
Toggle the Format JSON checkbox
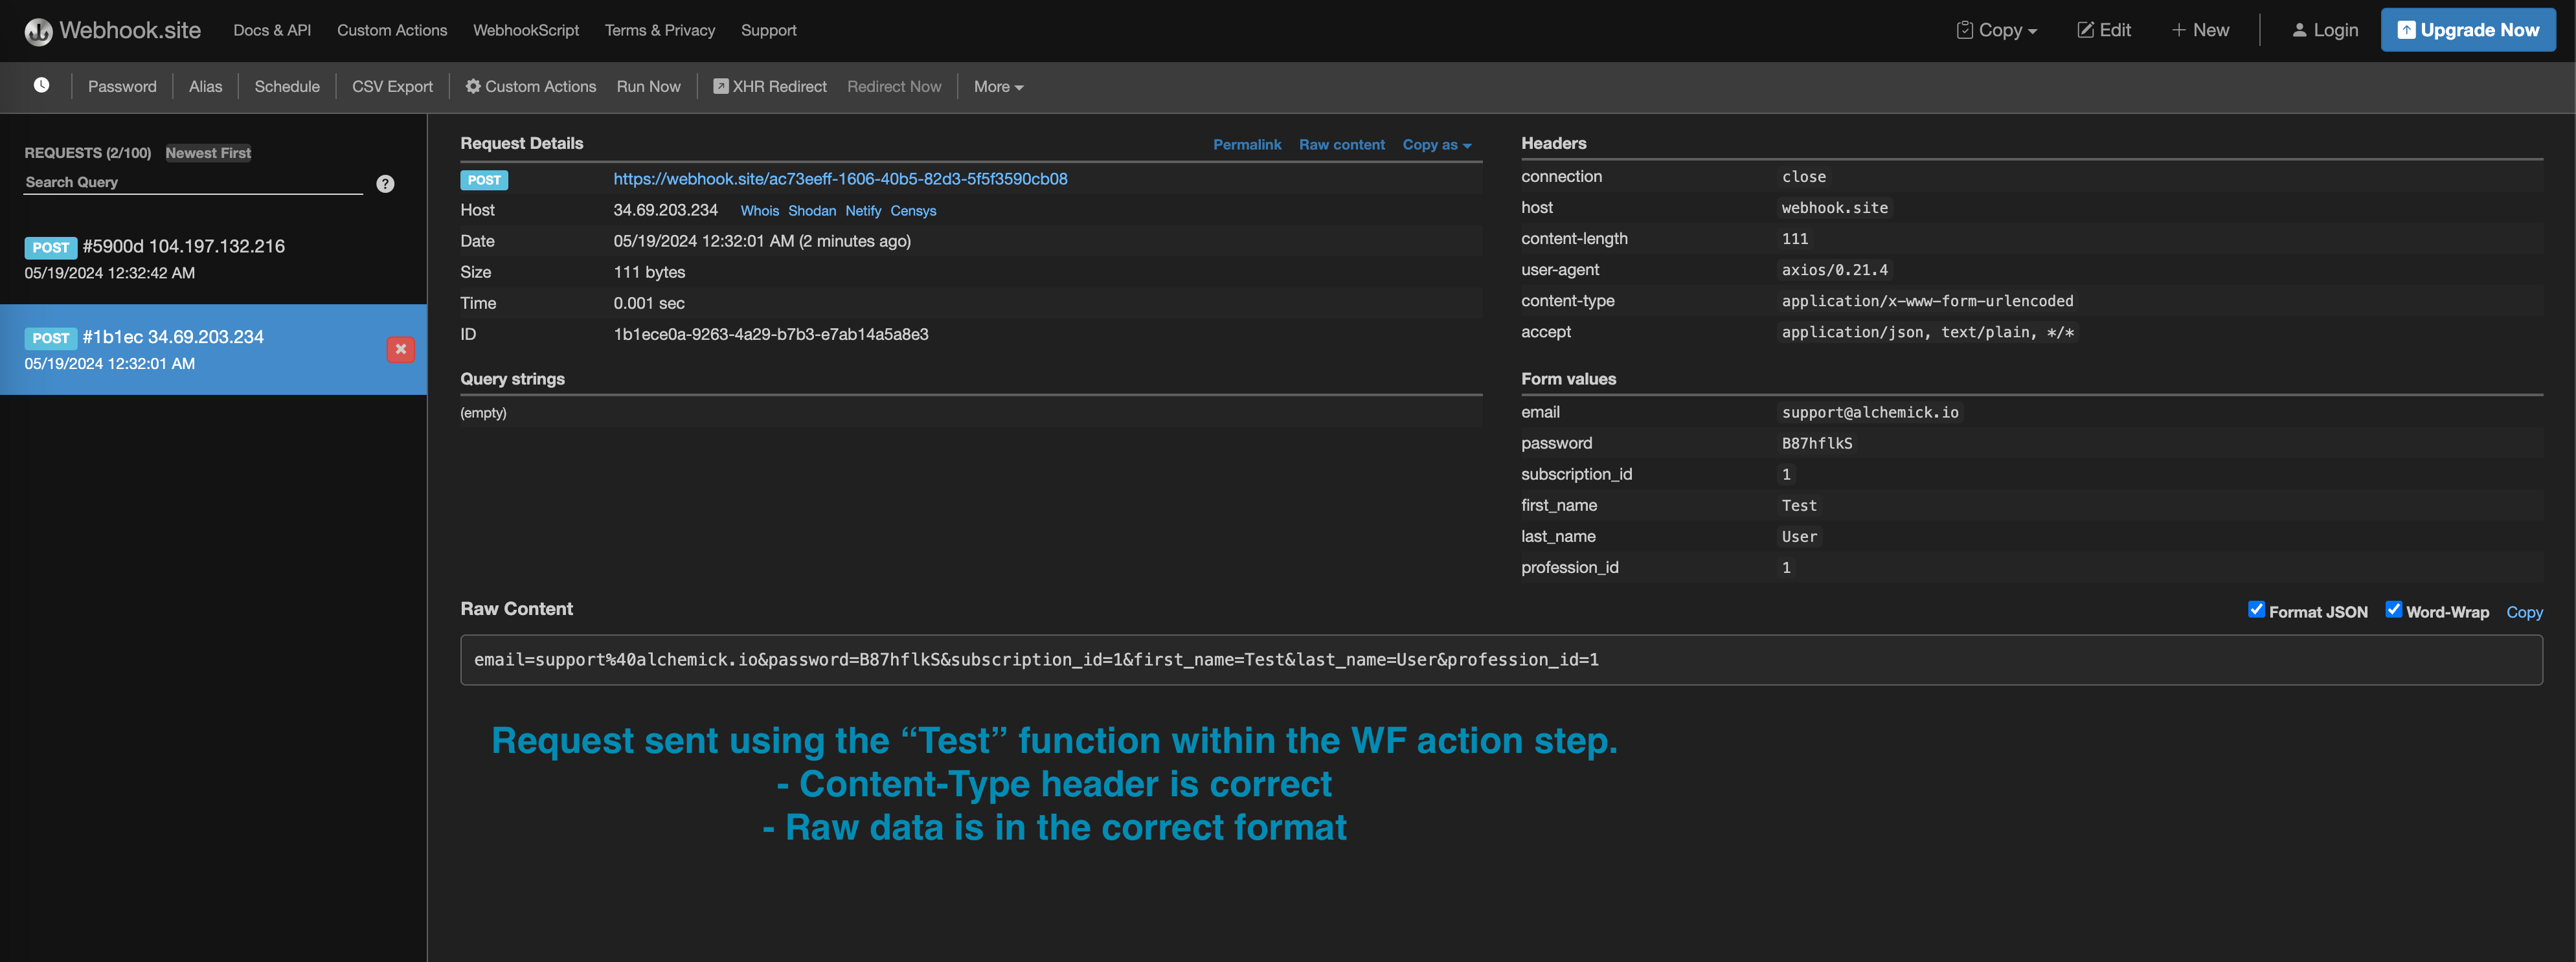click(x=2256, y=610)
